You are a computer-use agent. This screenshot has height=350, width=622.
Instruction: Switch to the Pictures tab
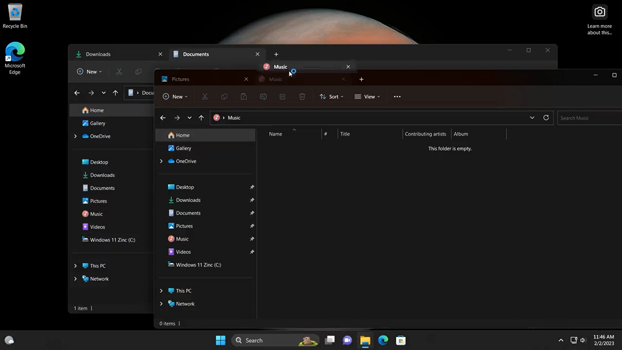pyautogui.click(x=181, y=79)
